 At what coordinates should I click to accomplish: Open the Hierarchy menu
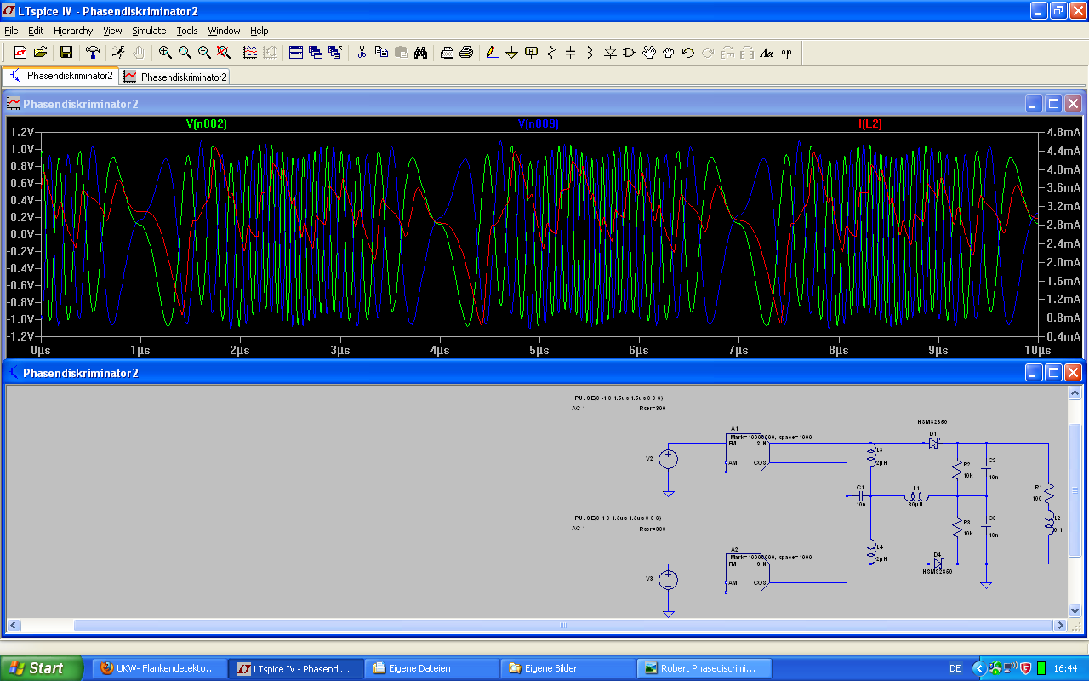(72, 31)
